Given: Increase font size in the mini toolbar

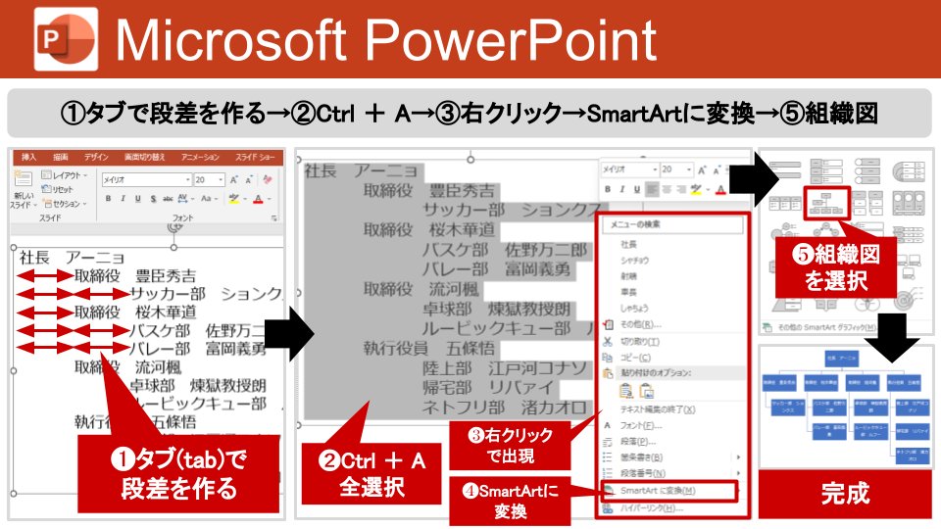Looking at the screenshot, I should [x=702, y=170].
